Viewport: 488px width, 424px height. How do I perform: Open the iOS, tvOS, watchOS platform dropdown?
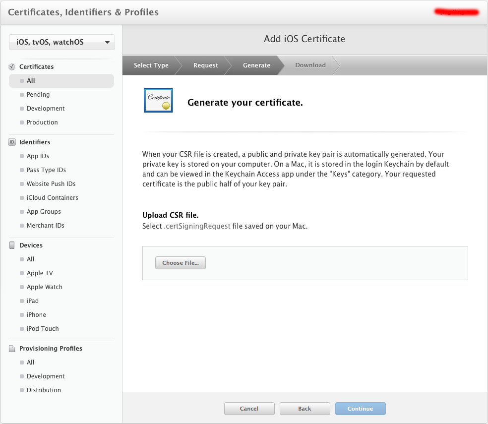click(62, 42)
